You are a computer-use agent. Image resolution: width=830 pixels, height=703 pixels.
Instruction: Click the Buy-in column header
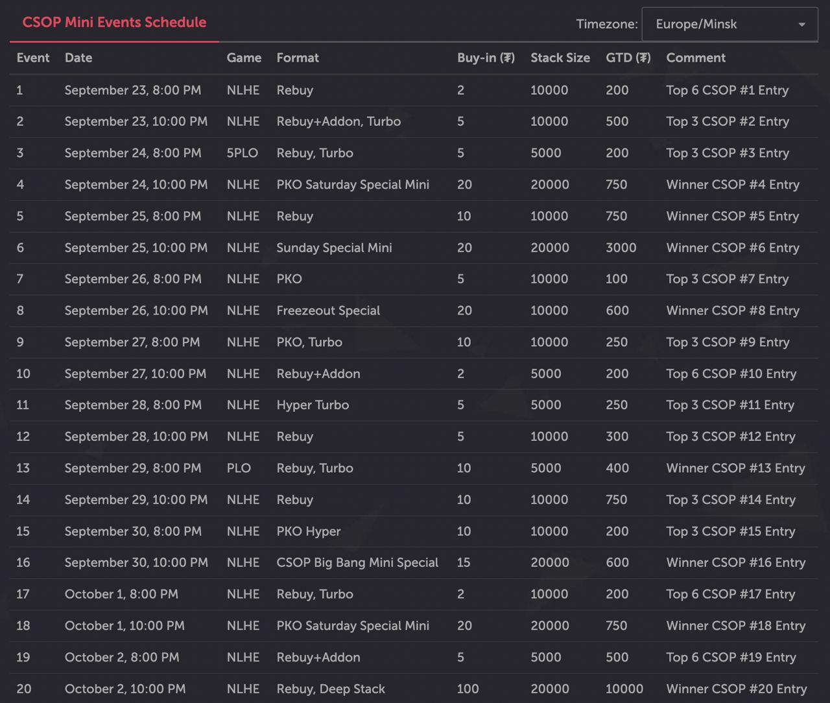[x=486, y=58]
